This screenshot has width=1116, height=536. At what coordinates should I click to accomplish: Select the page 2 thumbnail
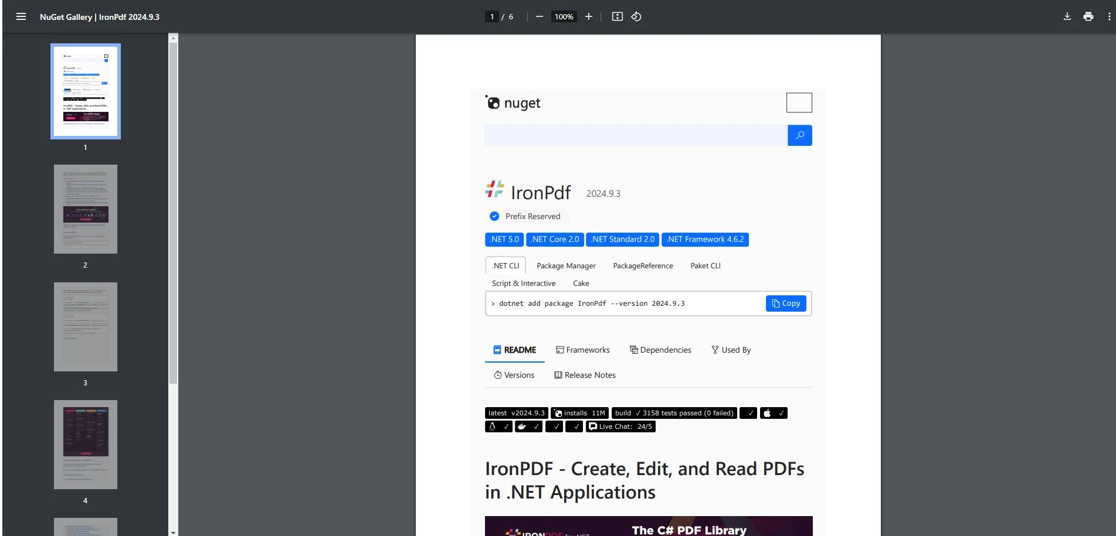(x=86, y=209)
